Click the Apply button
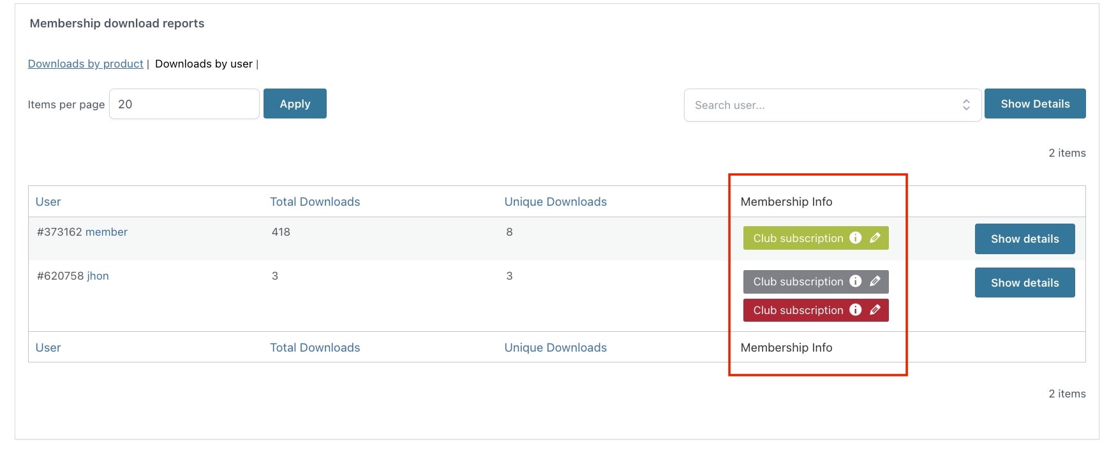 [295, 104]
